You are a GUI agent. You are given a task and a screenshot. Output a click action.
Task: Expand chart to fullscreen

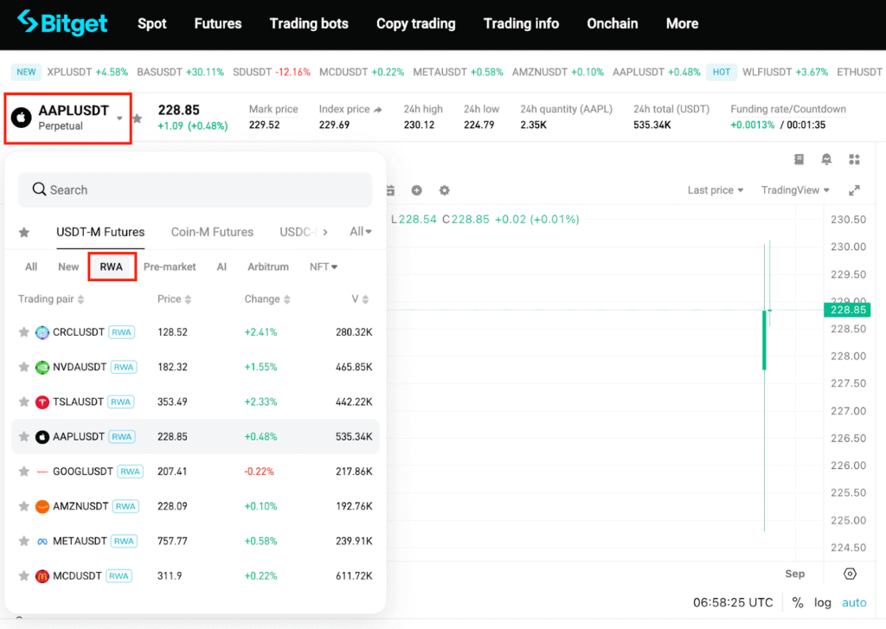tap(854, 190)
